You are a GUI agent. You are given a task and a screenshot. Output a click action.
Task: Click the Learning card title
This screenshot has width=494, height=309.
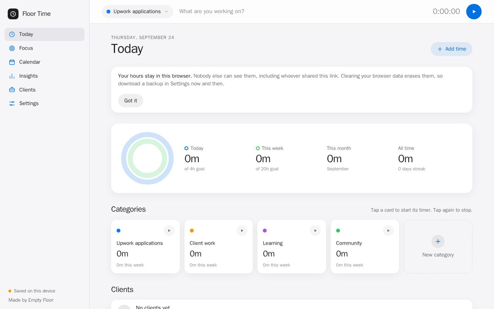[x=273, y=243]
